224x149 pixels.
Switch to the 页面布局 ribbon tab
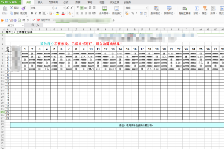pyautogui.click(x=53, y=3)
